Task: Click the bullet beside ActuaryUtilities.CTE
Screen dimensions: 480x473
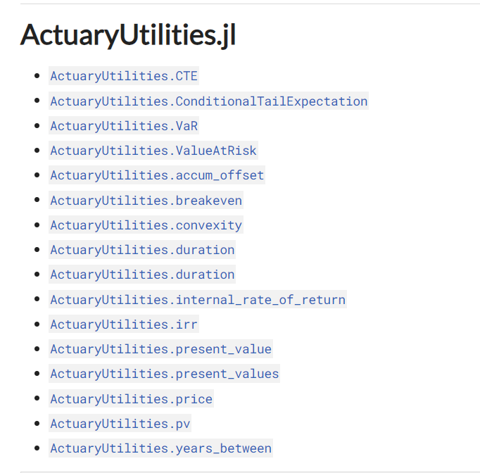Action: click(x=37, y=75)
